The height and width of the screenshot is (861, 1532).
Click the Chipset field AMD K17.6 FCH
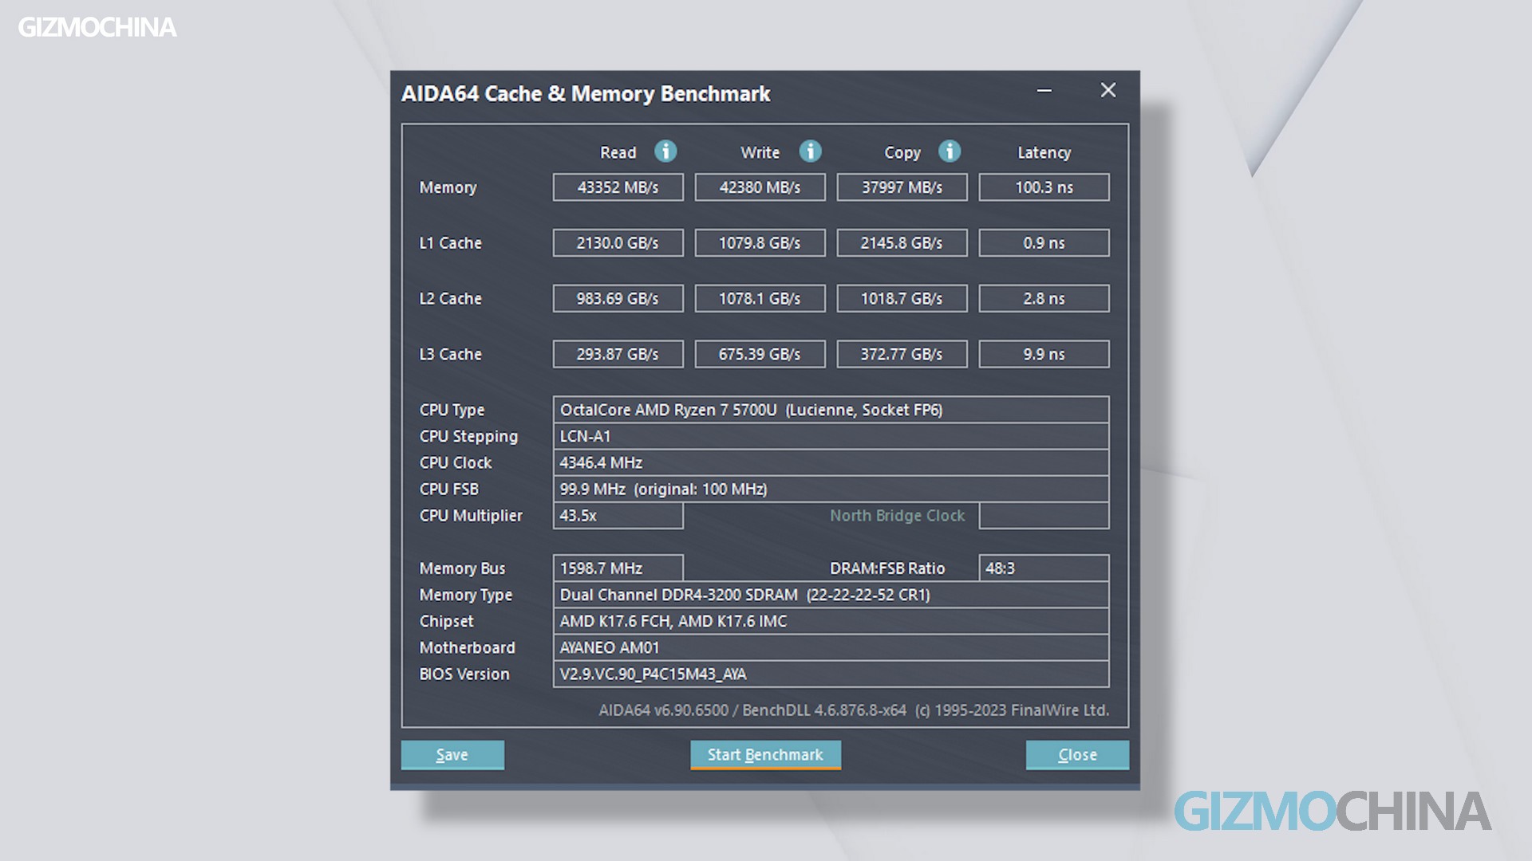(x=831, y=621)
